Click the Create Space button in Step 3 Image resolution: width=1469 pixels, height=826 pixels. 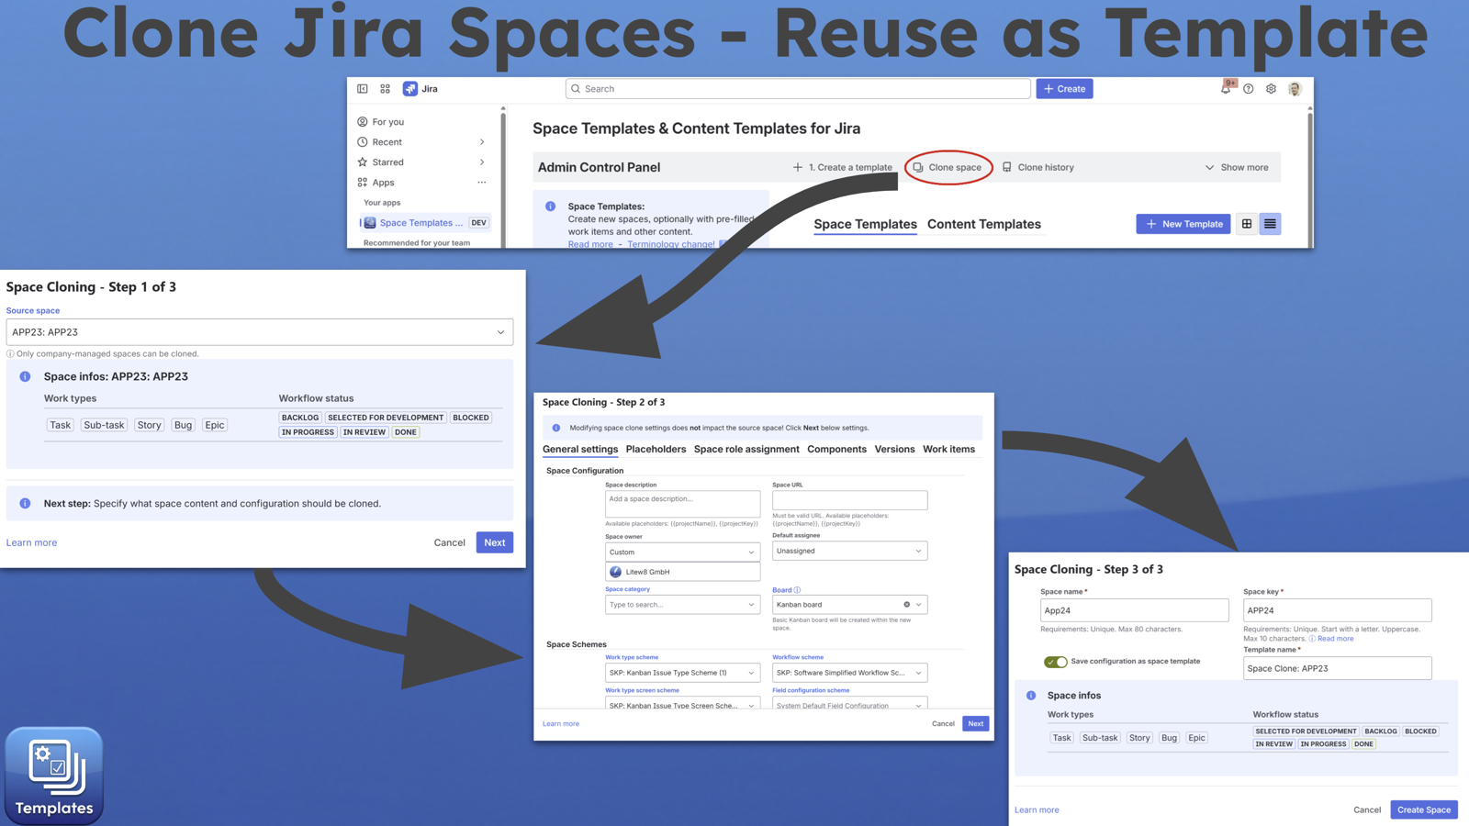1423,809
